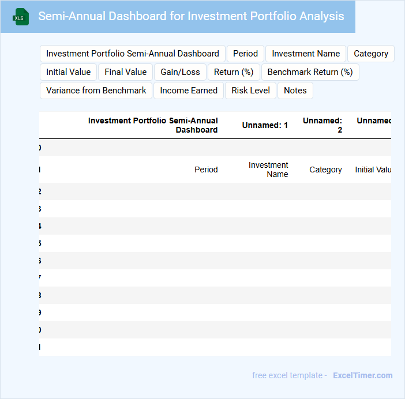Click the Period cell in the table

pos(206,170)
